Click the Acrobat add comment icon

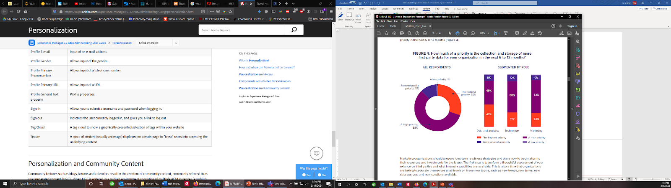pos(517,33)
